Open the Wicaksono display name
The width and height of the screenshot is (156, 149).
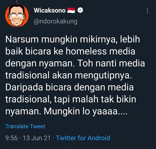point(50,11)
